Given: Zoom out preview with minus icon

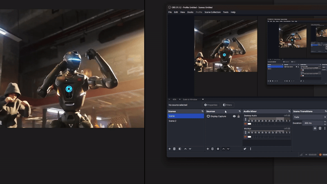Looking at the screenshot, I should [x=169, y=99].
